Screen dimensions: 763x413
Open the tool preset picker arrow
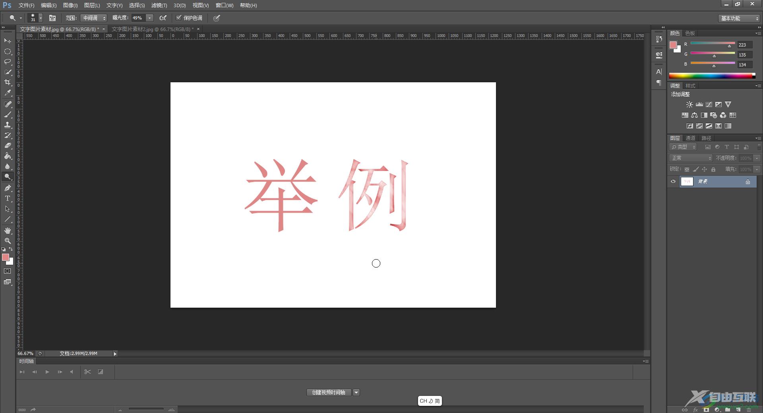(x=21, y=18)
